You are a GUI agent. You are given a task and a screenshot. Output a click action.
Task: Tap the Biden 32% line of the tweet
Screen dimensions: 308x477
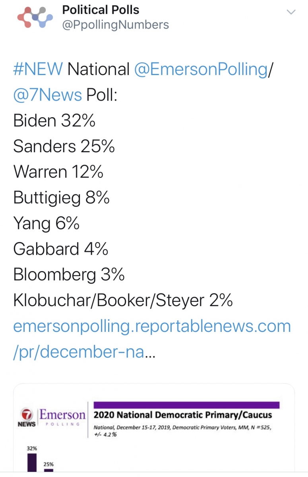54,121
